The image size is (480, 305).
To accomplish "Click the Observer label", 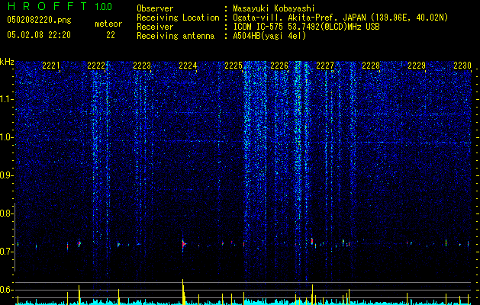I will pyautogui.click(x=155, y=8).
